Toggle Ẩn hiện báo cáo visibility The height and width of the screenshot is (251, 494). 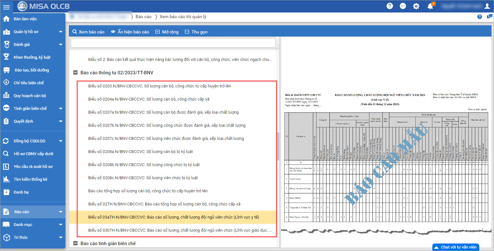[x=130, y=32]
